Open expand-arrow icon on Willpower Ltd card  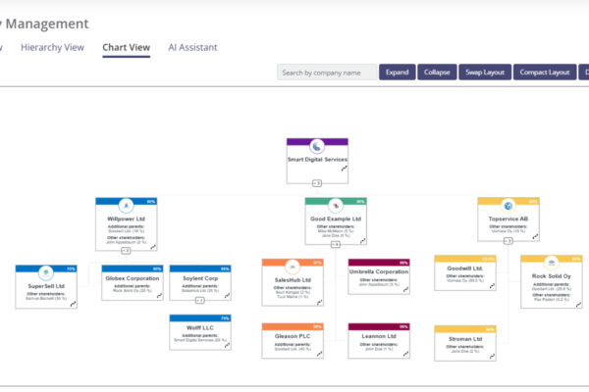click(153, 247)
